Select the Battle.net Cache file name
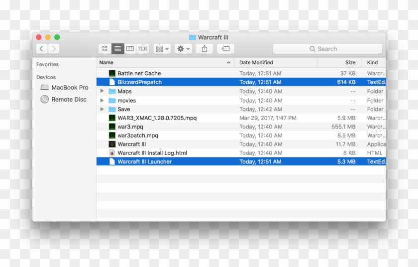This screenshot has height=267, width=418. [x=139, y=73]
